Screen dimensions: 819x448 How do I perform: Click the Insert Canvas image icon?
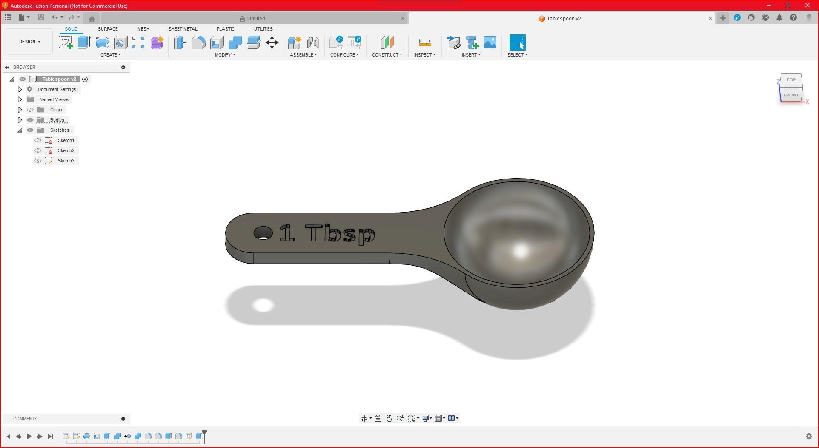[x=490, y=43]
